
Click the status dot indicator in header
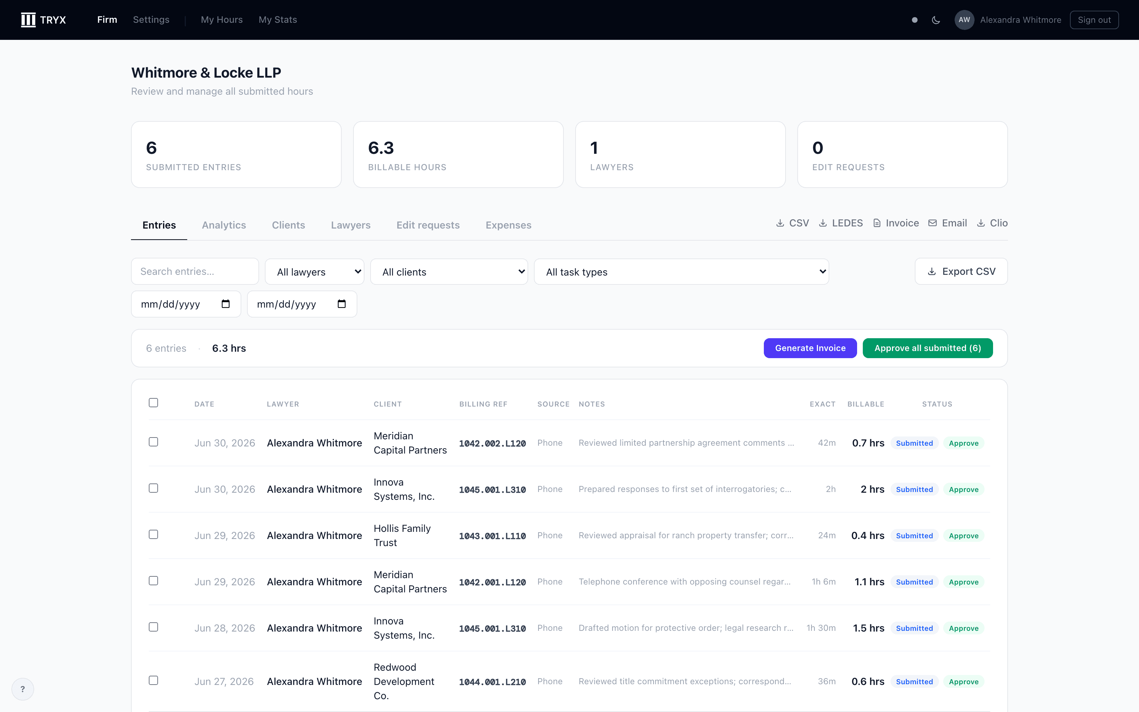click(914, 20)
